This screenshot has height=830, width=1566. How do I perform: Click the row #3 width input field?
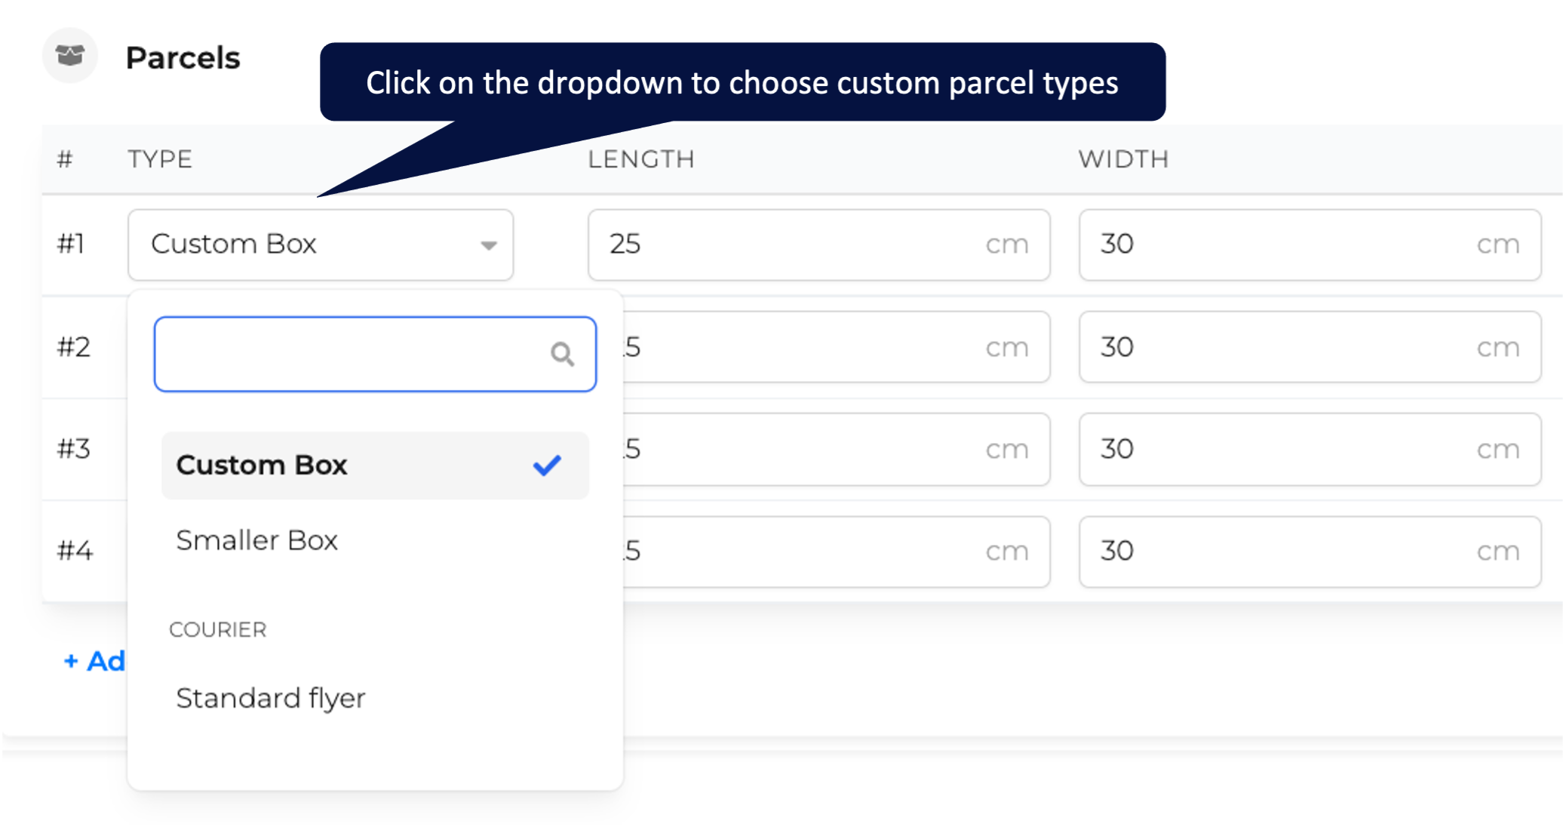tap(1310, 449)
